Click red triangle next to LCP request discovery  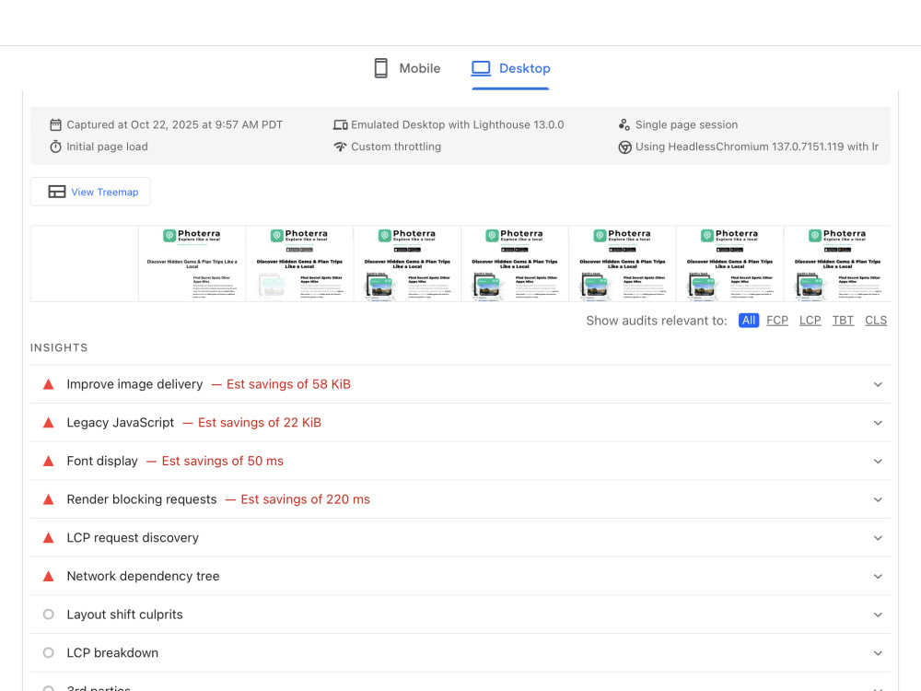click(49, 538)
